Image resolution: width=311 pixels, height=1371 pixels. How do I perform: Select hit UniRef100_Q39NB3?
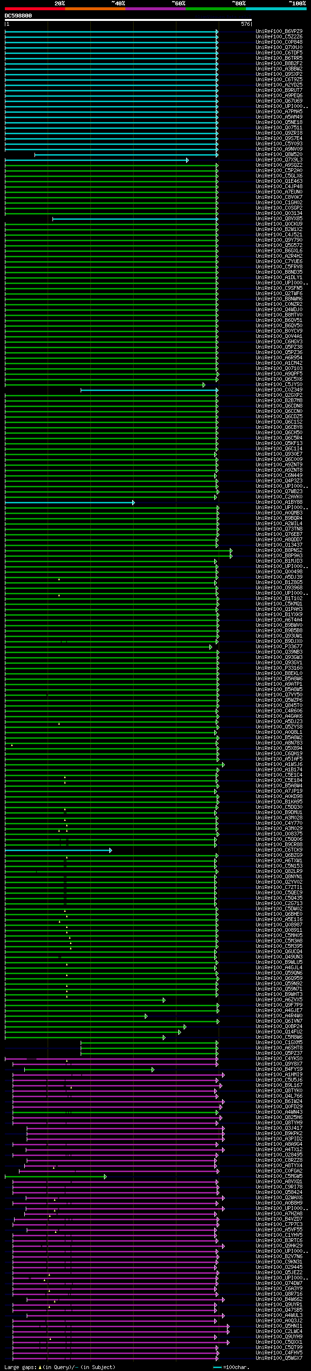[279, 652]
